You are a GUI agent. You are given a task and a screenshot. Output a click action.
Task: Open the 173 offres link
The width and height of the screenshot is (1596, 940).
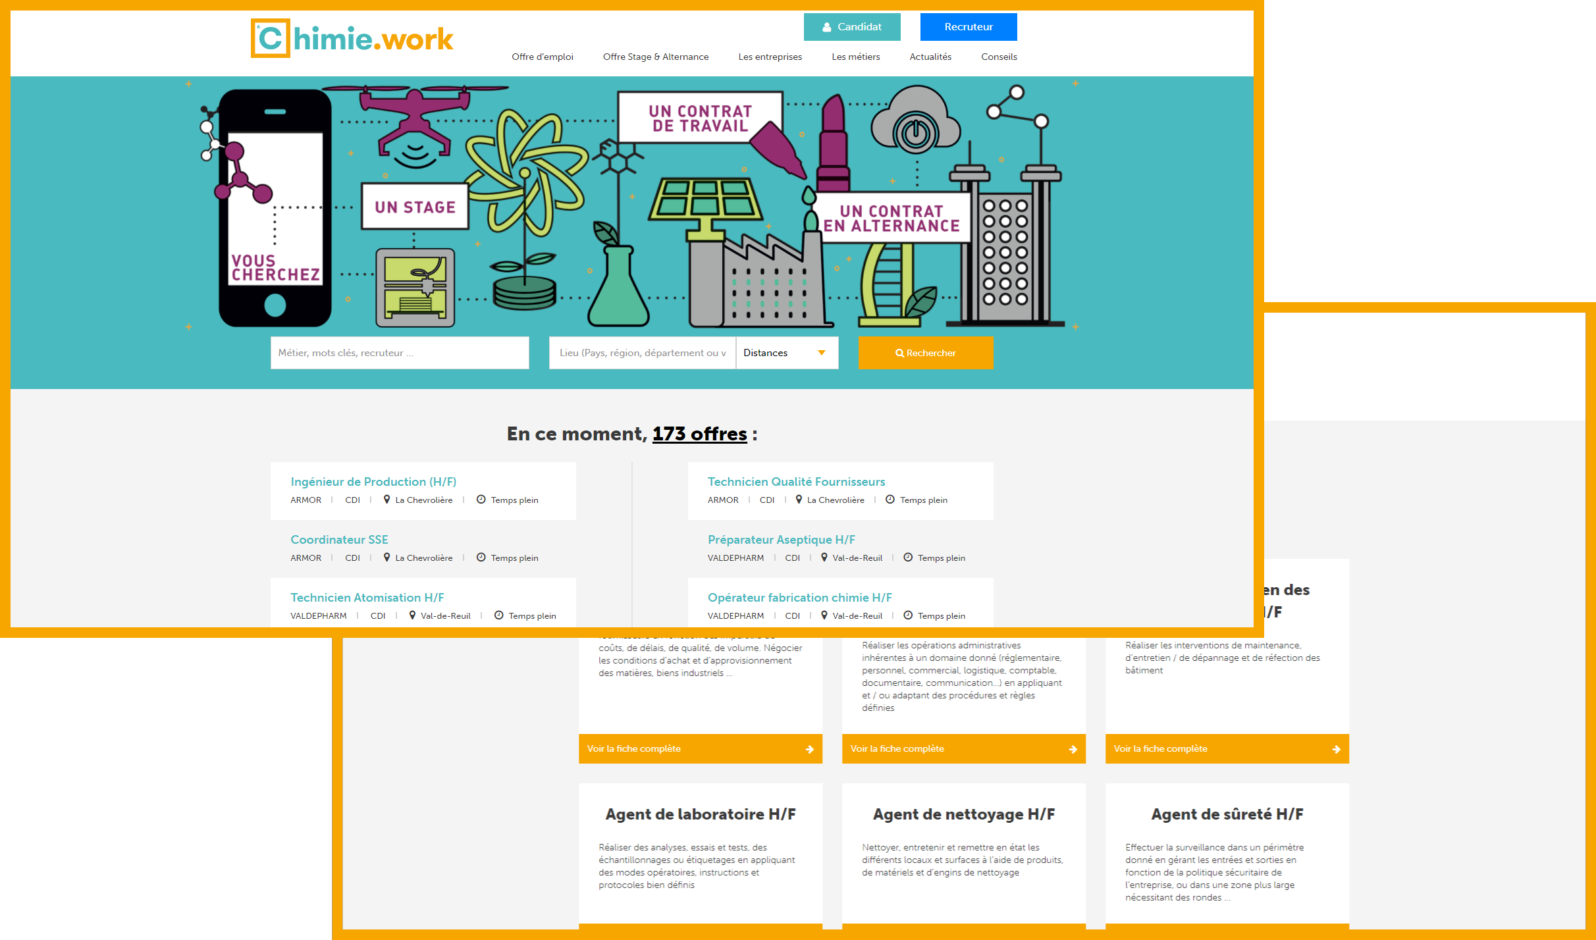click(x=699, y=434)
